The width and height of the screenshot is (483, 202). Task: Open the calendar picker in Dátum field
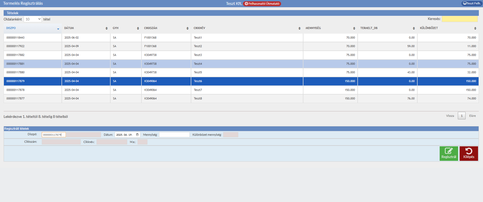137,135
